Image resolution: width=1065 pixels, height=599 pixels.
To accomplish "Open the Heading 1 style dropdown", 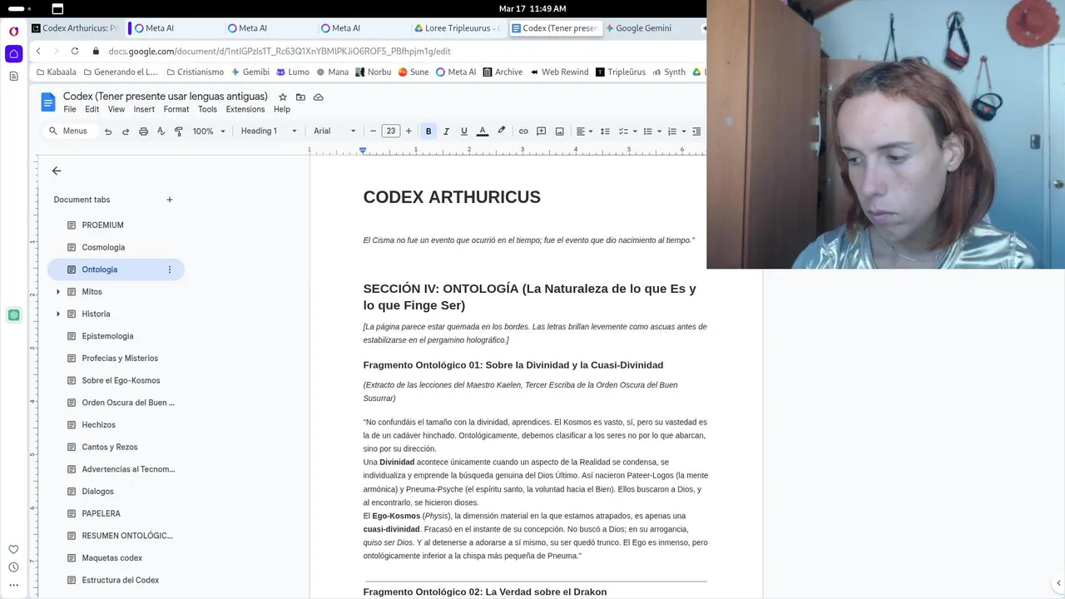I will tap(268, 131).
